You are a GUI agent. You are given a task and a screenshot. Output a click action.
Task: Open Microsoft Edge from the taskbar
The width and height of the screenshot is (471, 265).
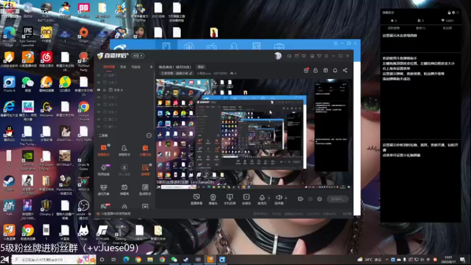point(126,260)
